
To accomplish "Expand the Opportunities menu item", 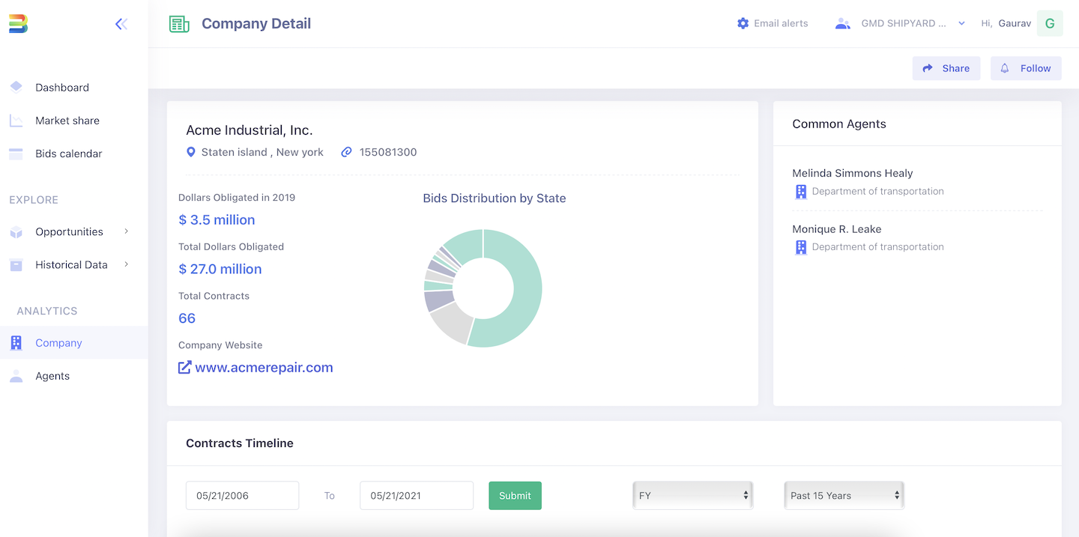I will (x=127, y=231).
